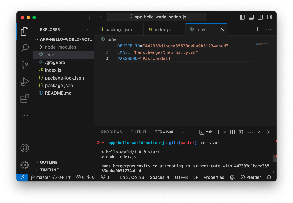Open the Accounts menu icon
Image resolution: width=293 pixels, height=203 pixels.
click(x=25, y=148)
